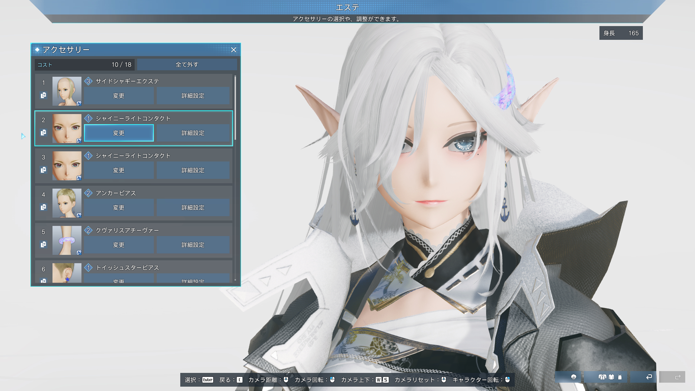Select the アンカーピアス thumbnail image
This screenshot has height=391, width=695.
tap(67, 203)
